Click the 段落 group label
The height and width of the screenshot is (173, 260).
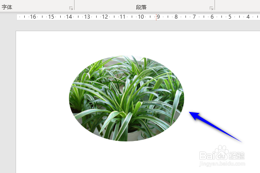[x=141, y=7]
